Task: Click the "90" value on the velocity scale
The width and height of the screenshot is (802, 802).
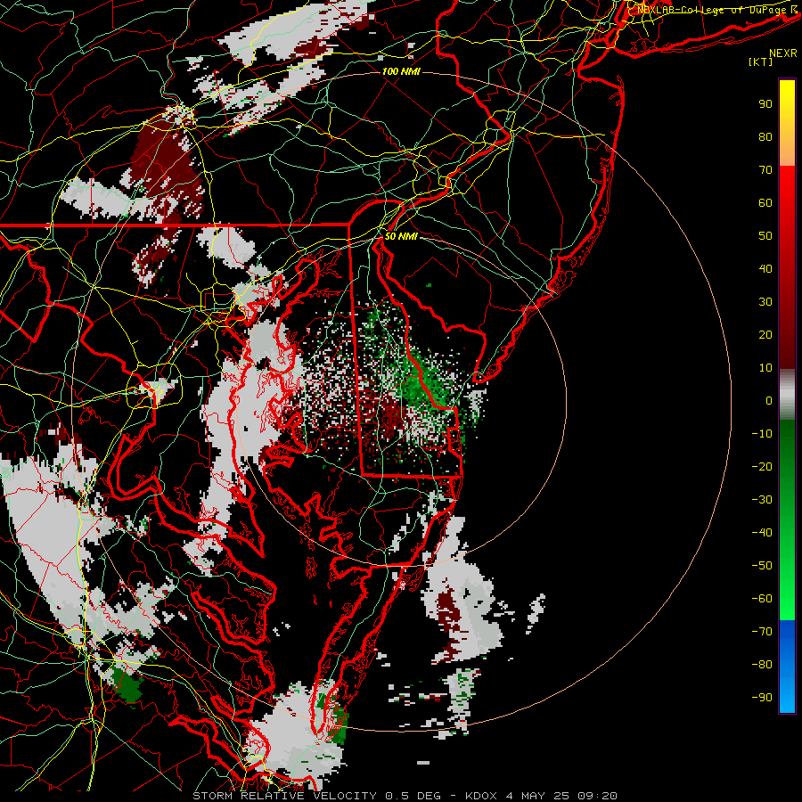Action: coord(765,104)
